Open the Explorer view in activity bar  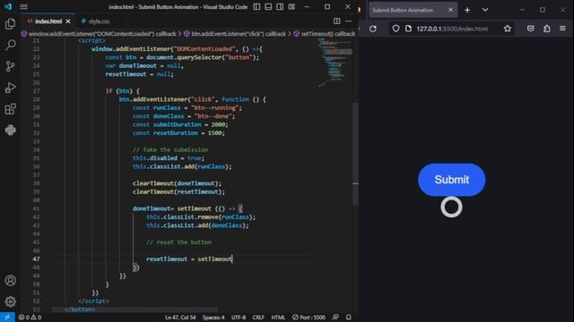[x=10, y=24]
